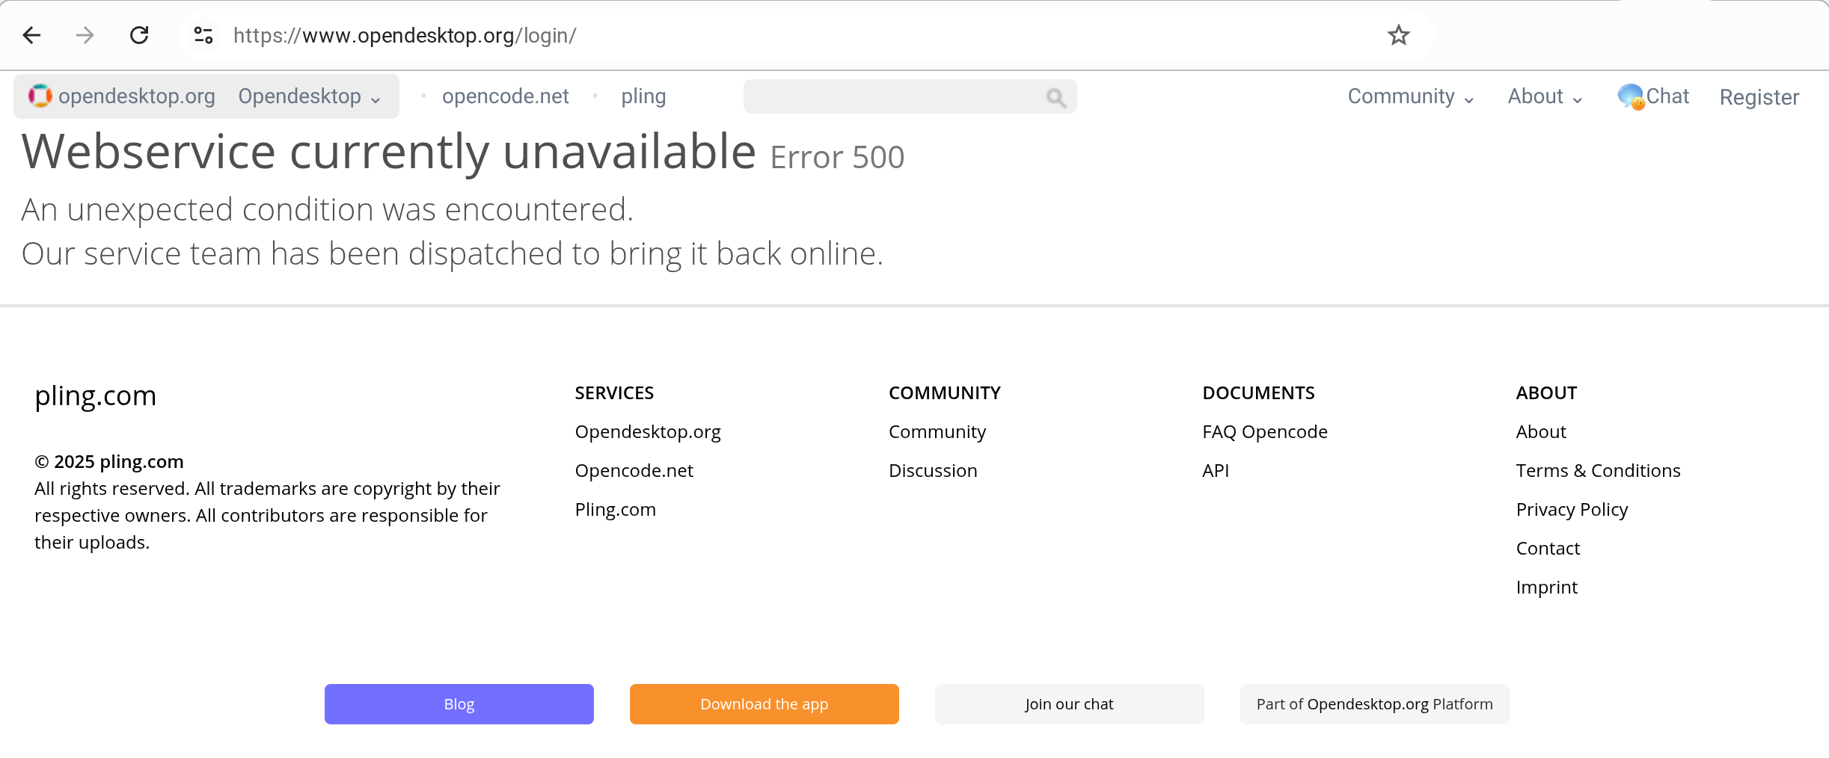
Task: Open the Chat bubble icon
Action: tap(1630, 96)
